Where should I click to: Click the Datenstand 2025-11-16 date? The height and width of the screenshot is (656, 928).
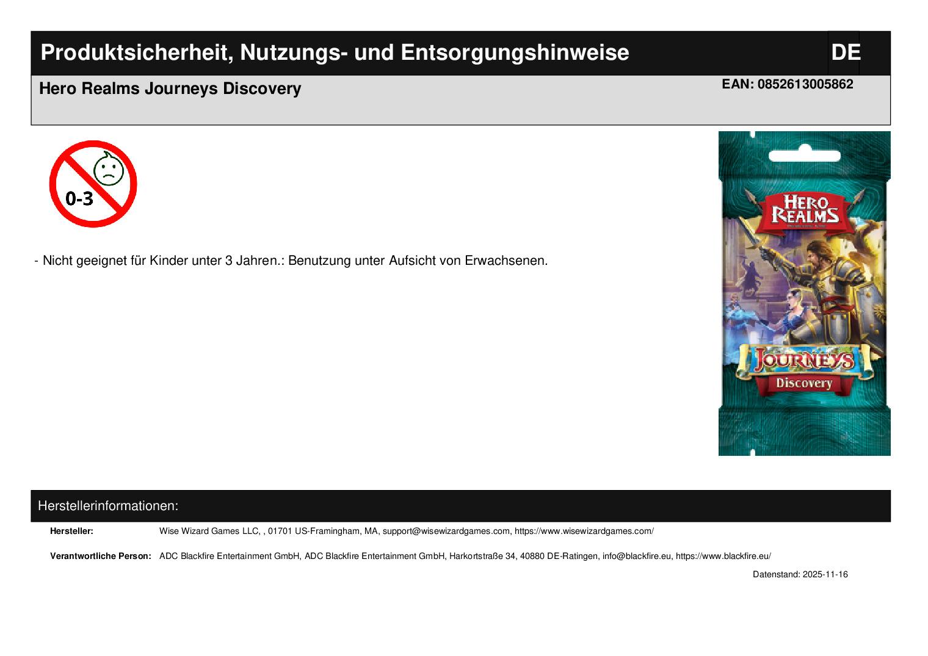pyautogui.click(x=800, y=575)
